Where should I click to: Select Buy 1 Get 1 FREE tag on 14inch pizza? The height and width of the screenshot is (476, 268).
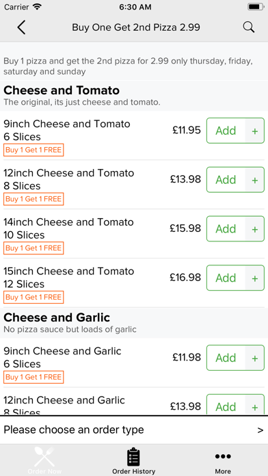33,248
